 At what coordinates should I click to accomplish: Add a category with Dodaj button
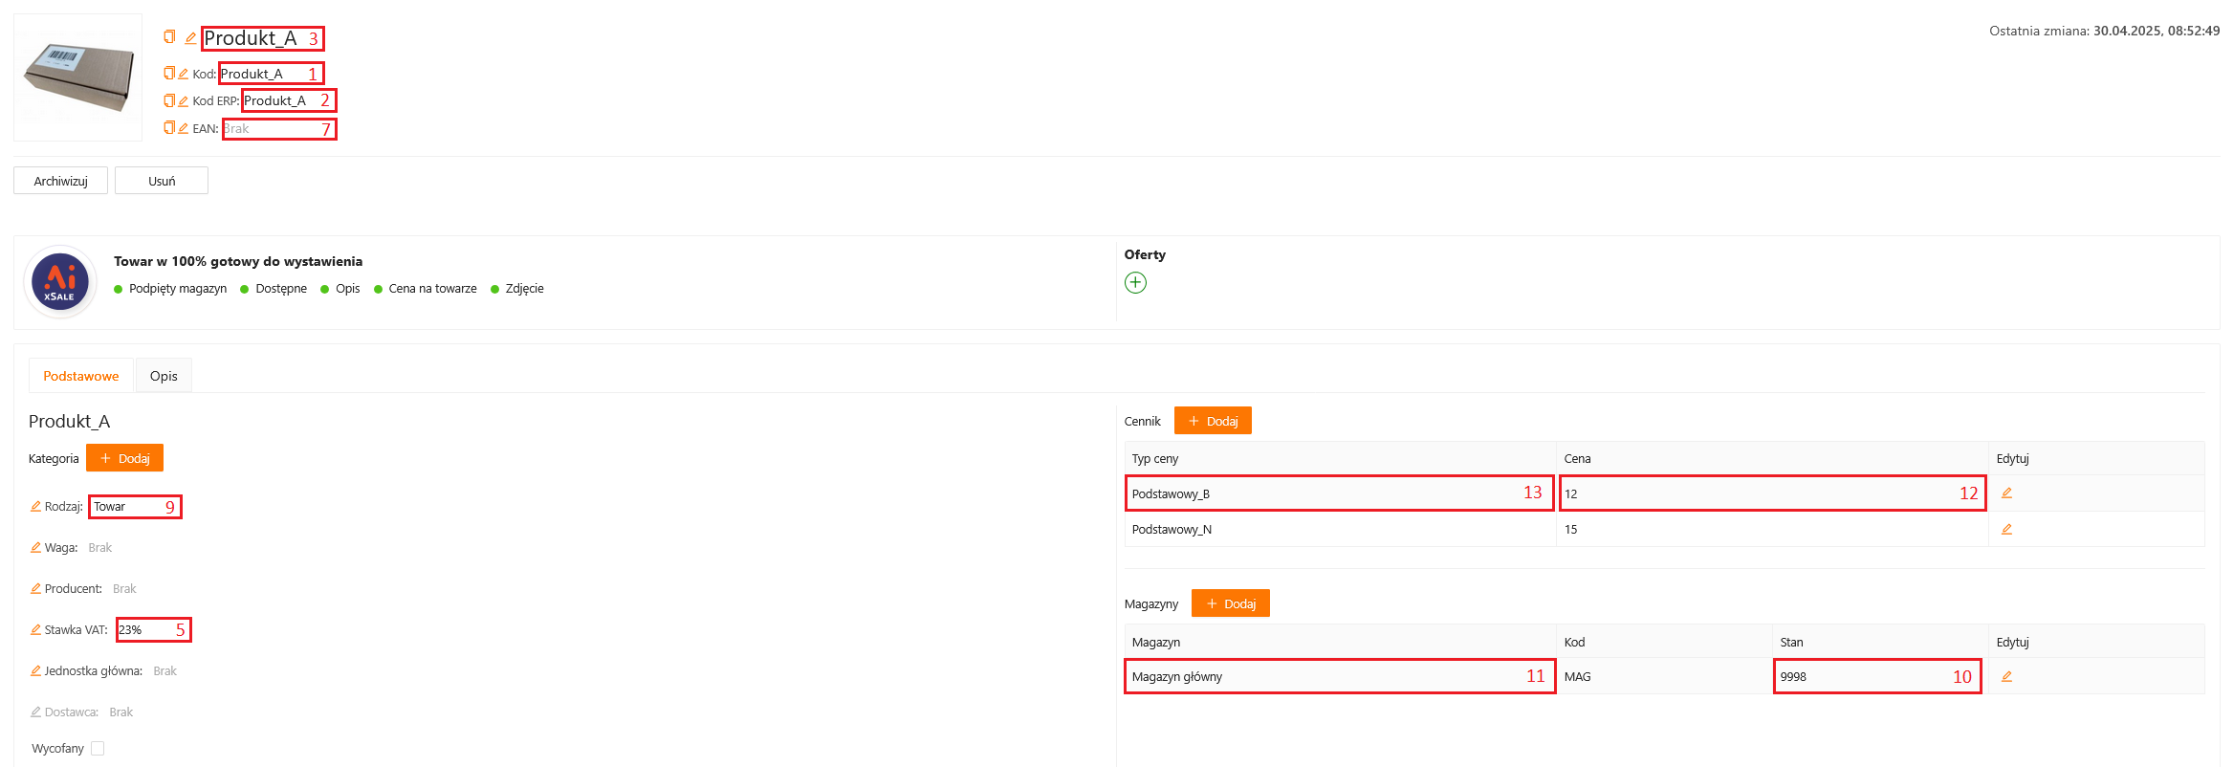(124, 458)
